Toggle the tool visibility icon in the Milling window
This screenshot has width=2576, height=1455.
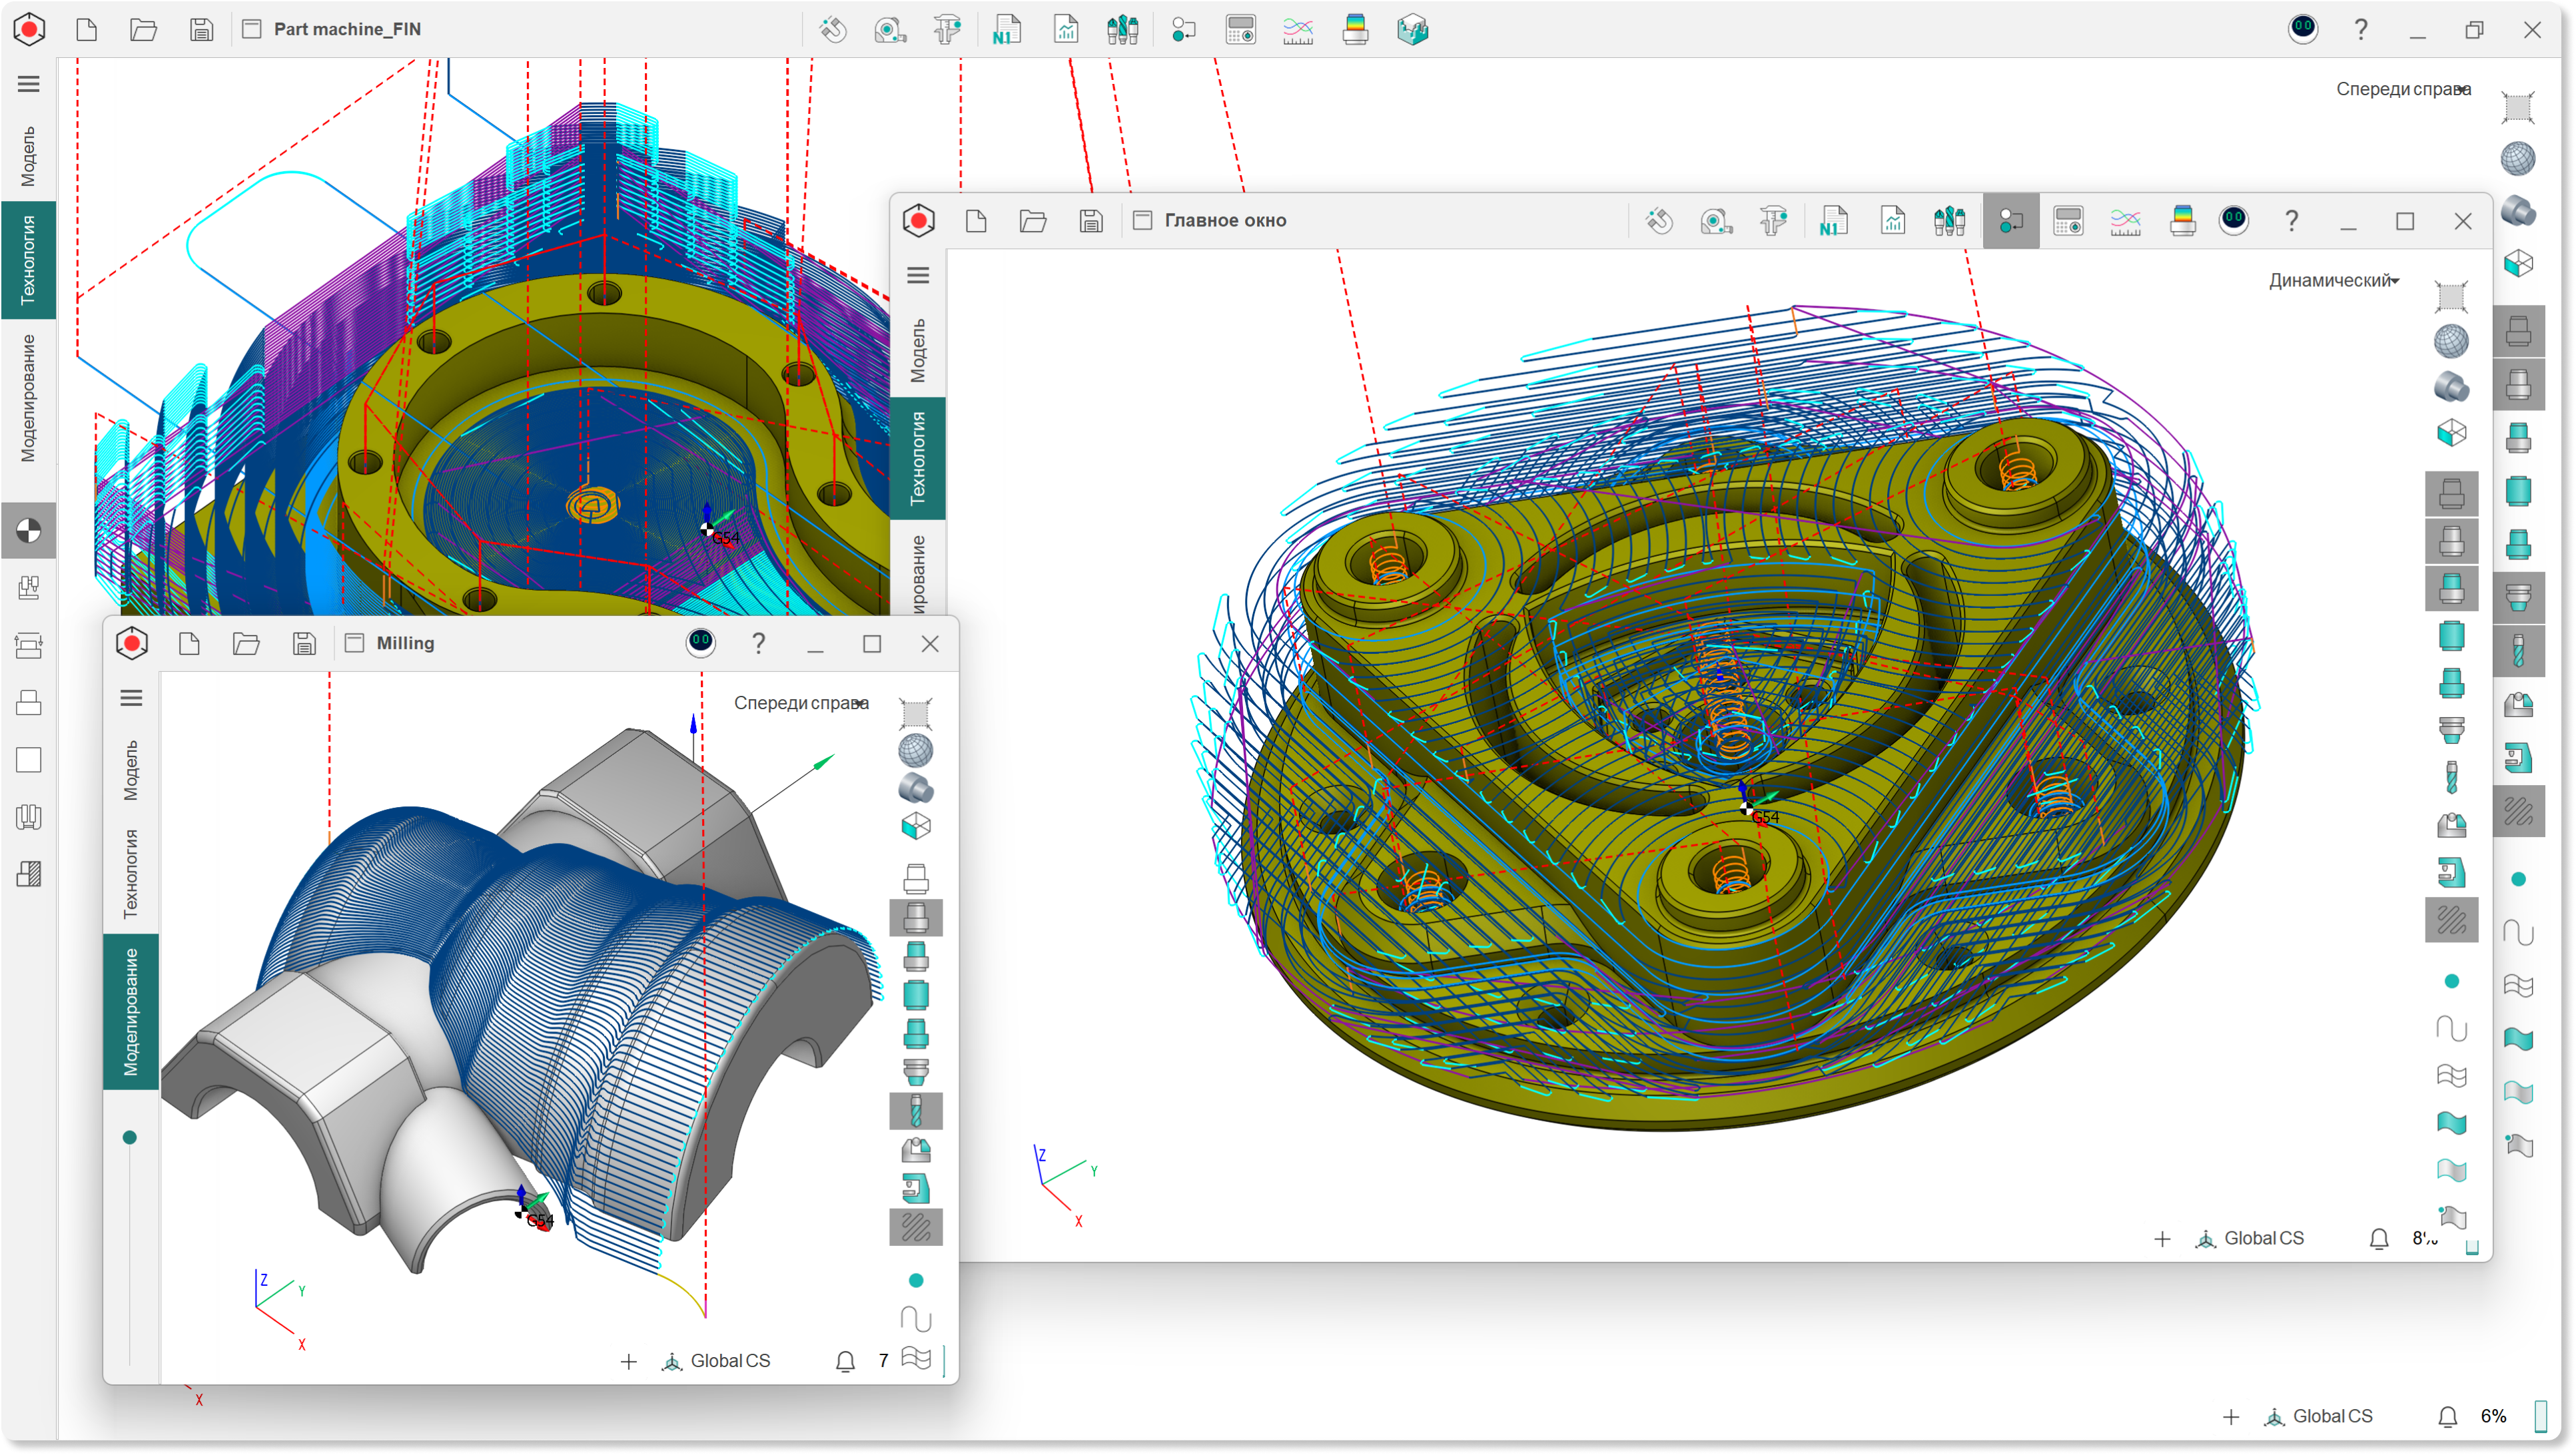click(x=915, y=1110)
